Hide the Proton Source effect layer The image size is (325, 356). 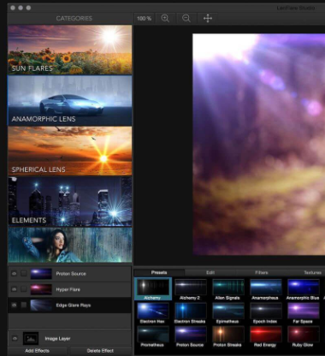[14, 274]
